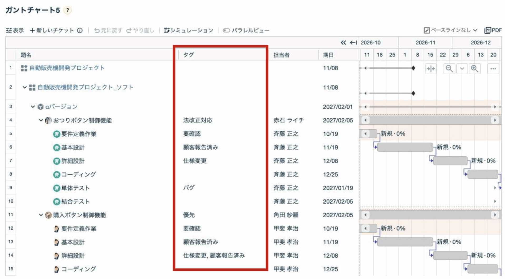Select the 担当者 column header
Viewport: 505px width, 279px height.
click(293, 55)
